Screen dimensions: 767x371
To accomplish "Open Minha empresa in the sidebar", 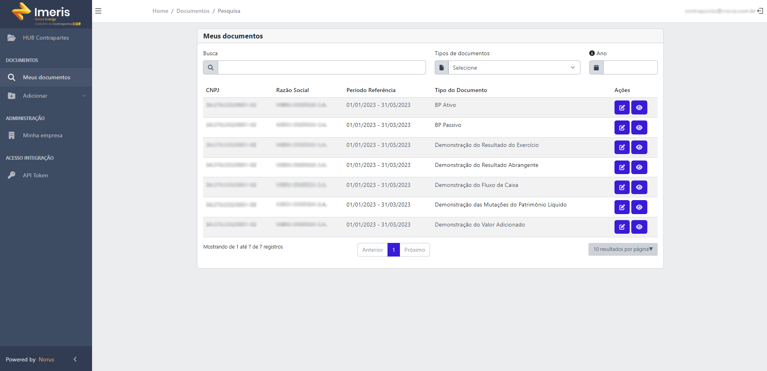I will point(46,135).
